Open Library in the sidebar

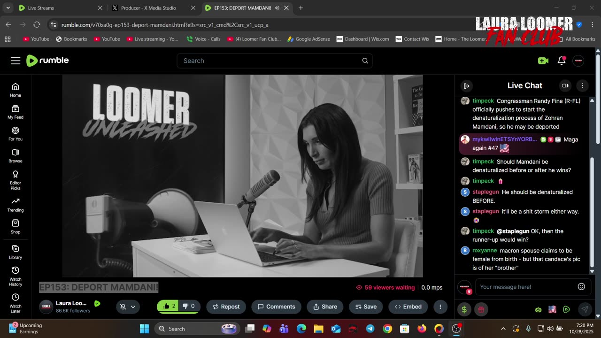point(15,252)
